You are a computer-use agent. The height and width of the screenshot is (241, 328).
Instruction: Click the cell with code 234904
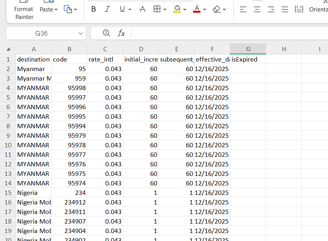(x=69, y=231)
